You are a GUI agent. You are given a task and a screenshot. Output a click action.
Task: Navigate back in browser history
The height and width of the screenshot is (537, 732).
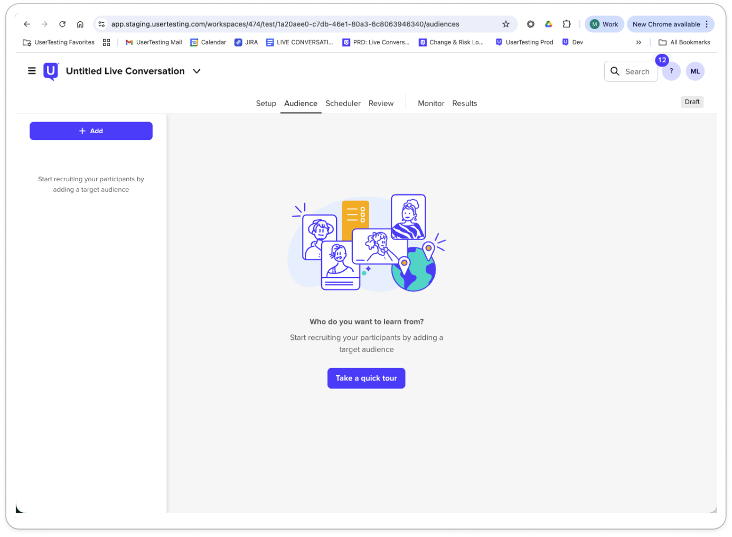(x=27, y=24)
